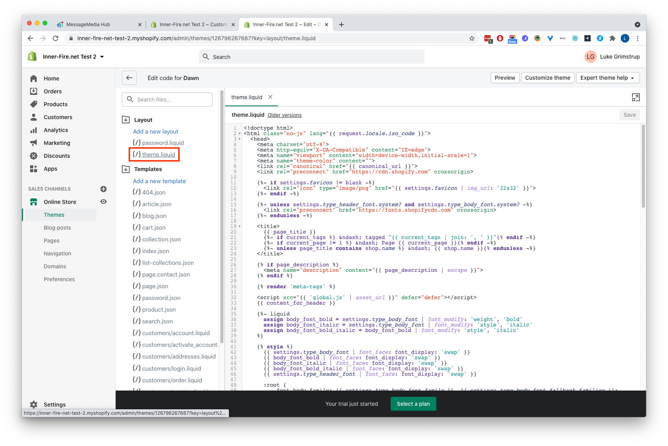The image size is (668, 446).
Task: Click the back arrow beside Edit code
Action: 129,78
